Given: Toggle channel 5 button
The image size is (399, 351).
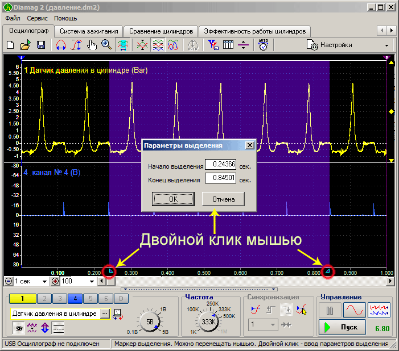Looking at the screenshot, I should click(91, 299).
